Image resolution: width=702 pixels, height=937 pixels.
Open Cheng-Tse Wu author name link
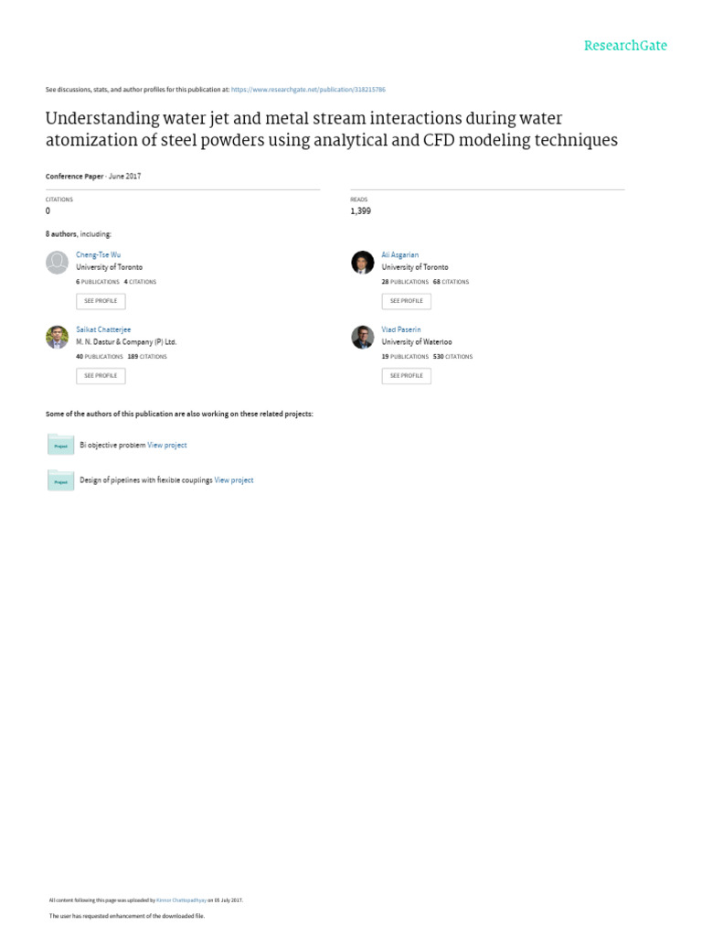(96, 254)
